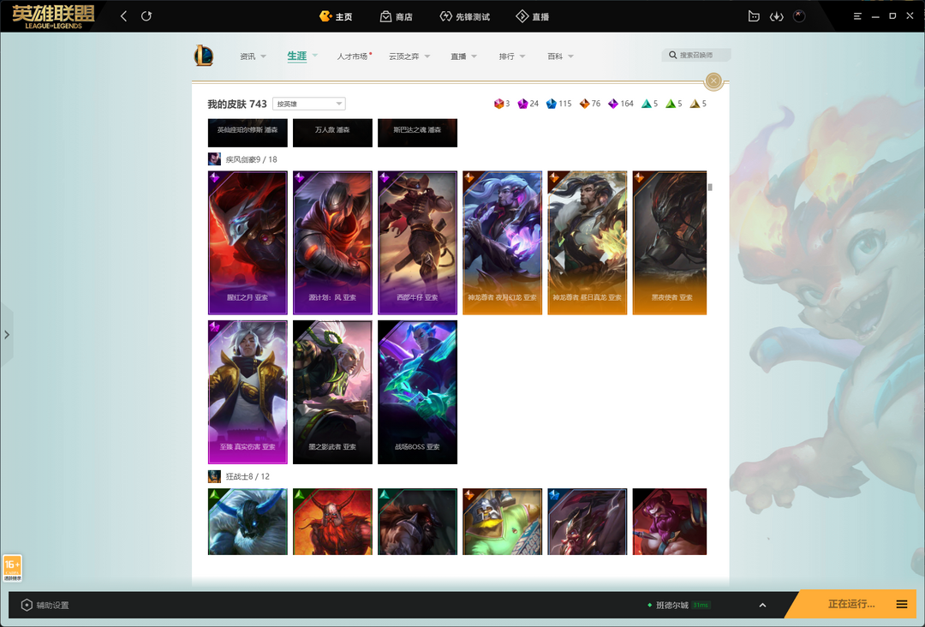The image size is (925, 627).
Task: Click the green triangle icon showing 5
Action: tap(671, 104)
